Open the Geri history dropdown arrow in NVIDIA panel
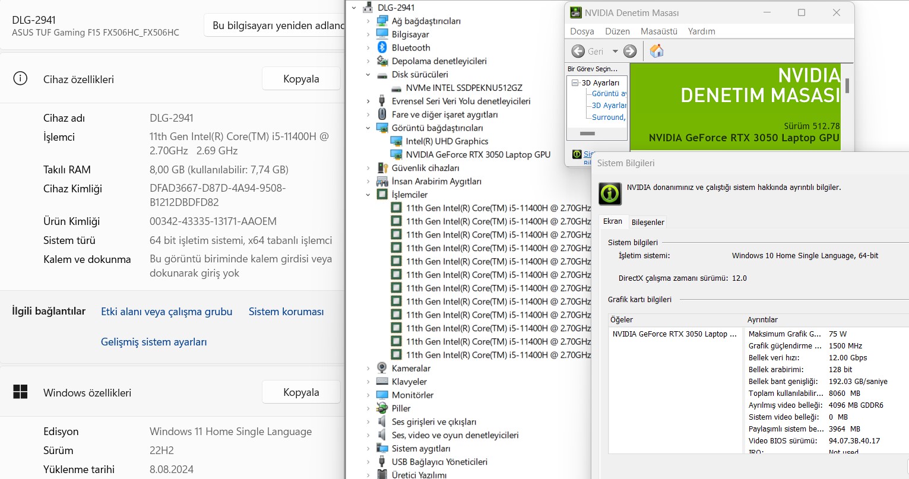The height and width of the screenshot is (479, 909). click(615, 52)
